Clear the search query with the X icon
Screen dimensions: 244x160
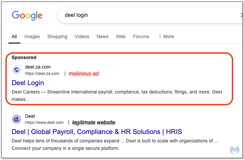click(x=242, y=15)
